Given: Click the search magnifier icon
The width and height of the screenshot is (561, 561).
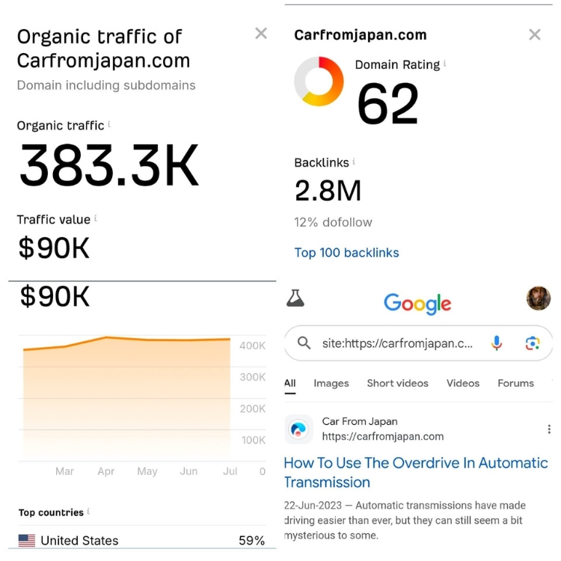Looking at the screenshot, I should pyautogui.click(x=304, y=343).
